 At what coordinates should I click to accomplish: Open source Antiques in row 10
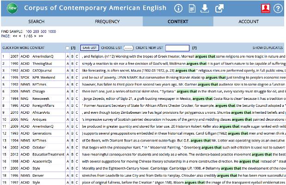point(39,119)
